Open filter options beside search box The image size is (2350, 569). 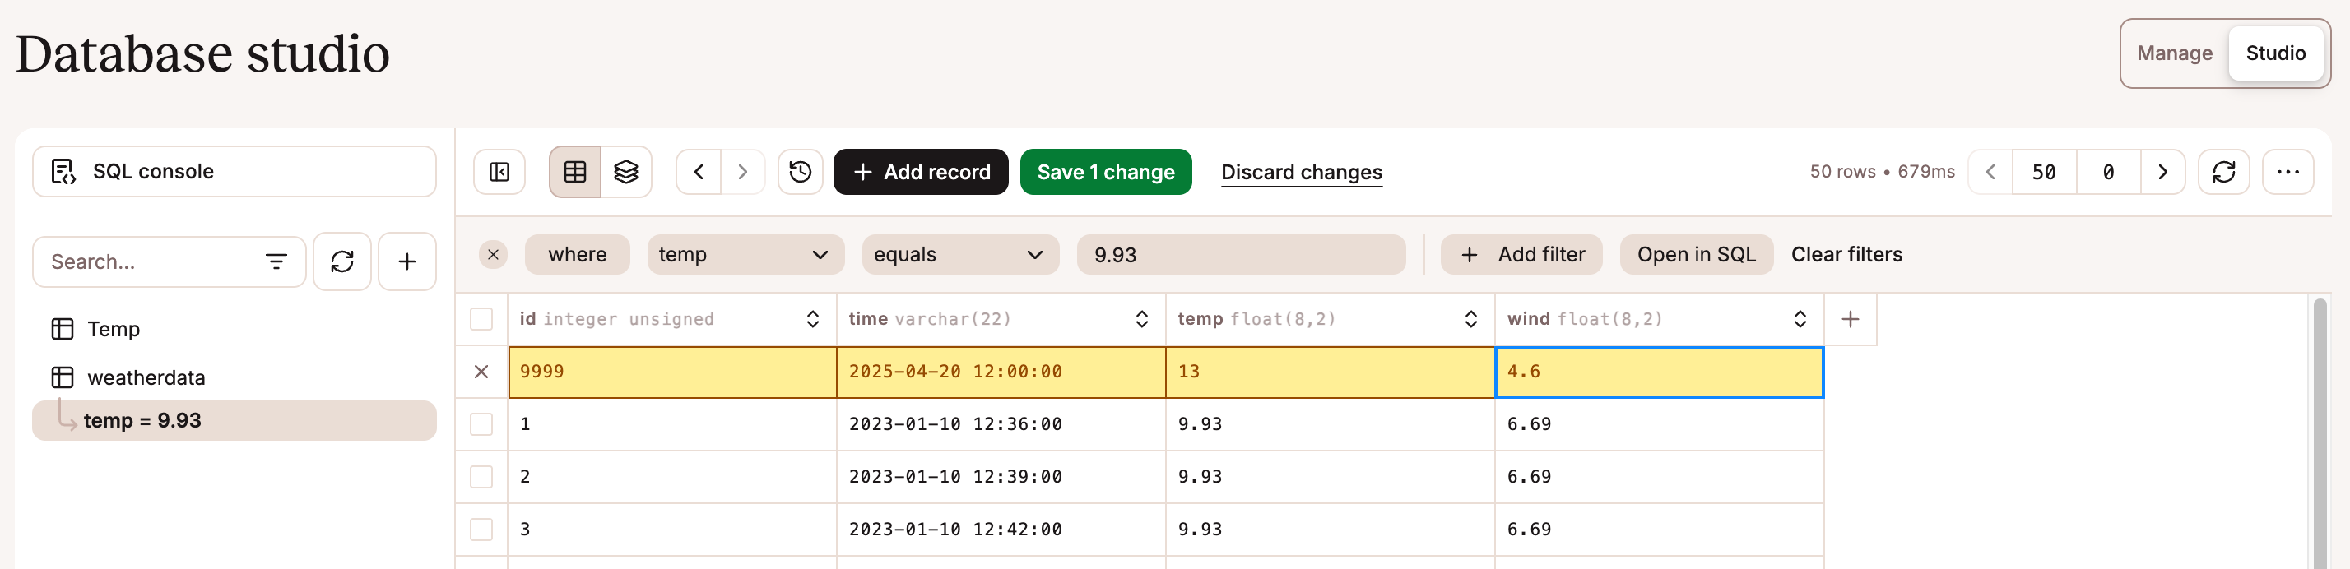276,261
